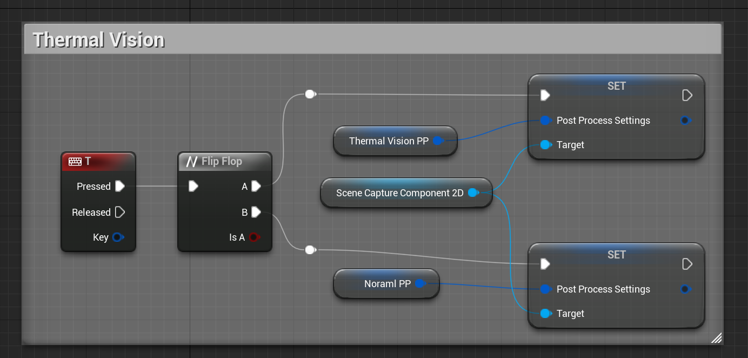Click the lower SET Target pin
Image resolution: width=748 pixels, height=358 pixels.
[545, 314]
